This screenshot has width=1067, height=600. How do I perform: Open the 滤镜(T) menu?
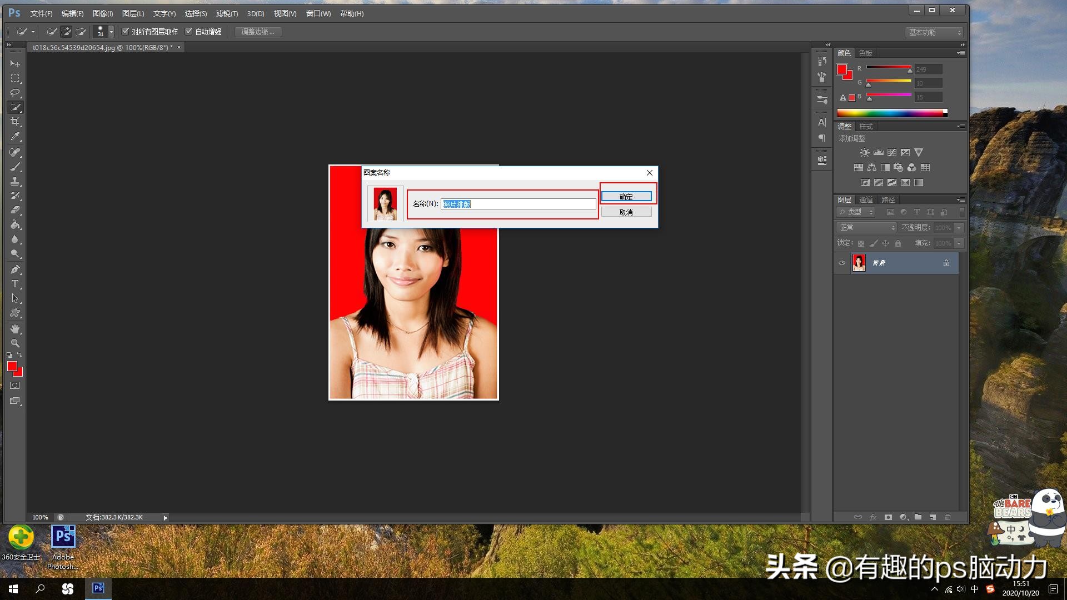coord(227,13)
